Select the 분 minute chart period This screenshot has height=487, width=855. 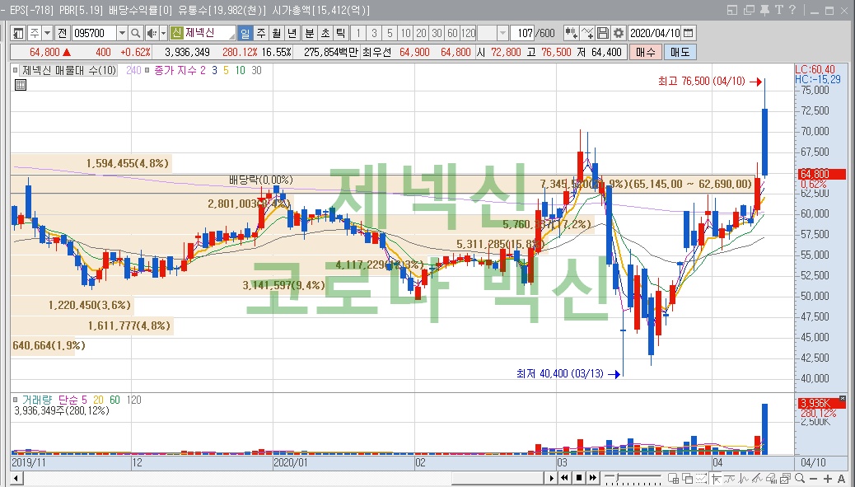click(x=310, y=33)
